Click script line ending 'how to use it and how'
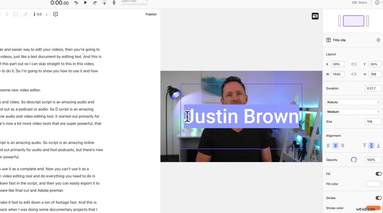Viewport: 383px width, 213px height. 49,71
